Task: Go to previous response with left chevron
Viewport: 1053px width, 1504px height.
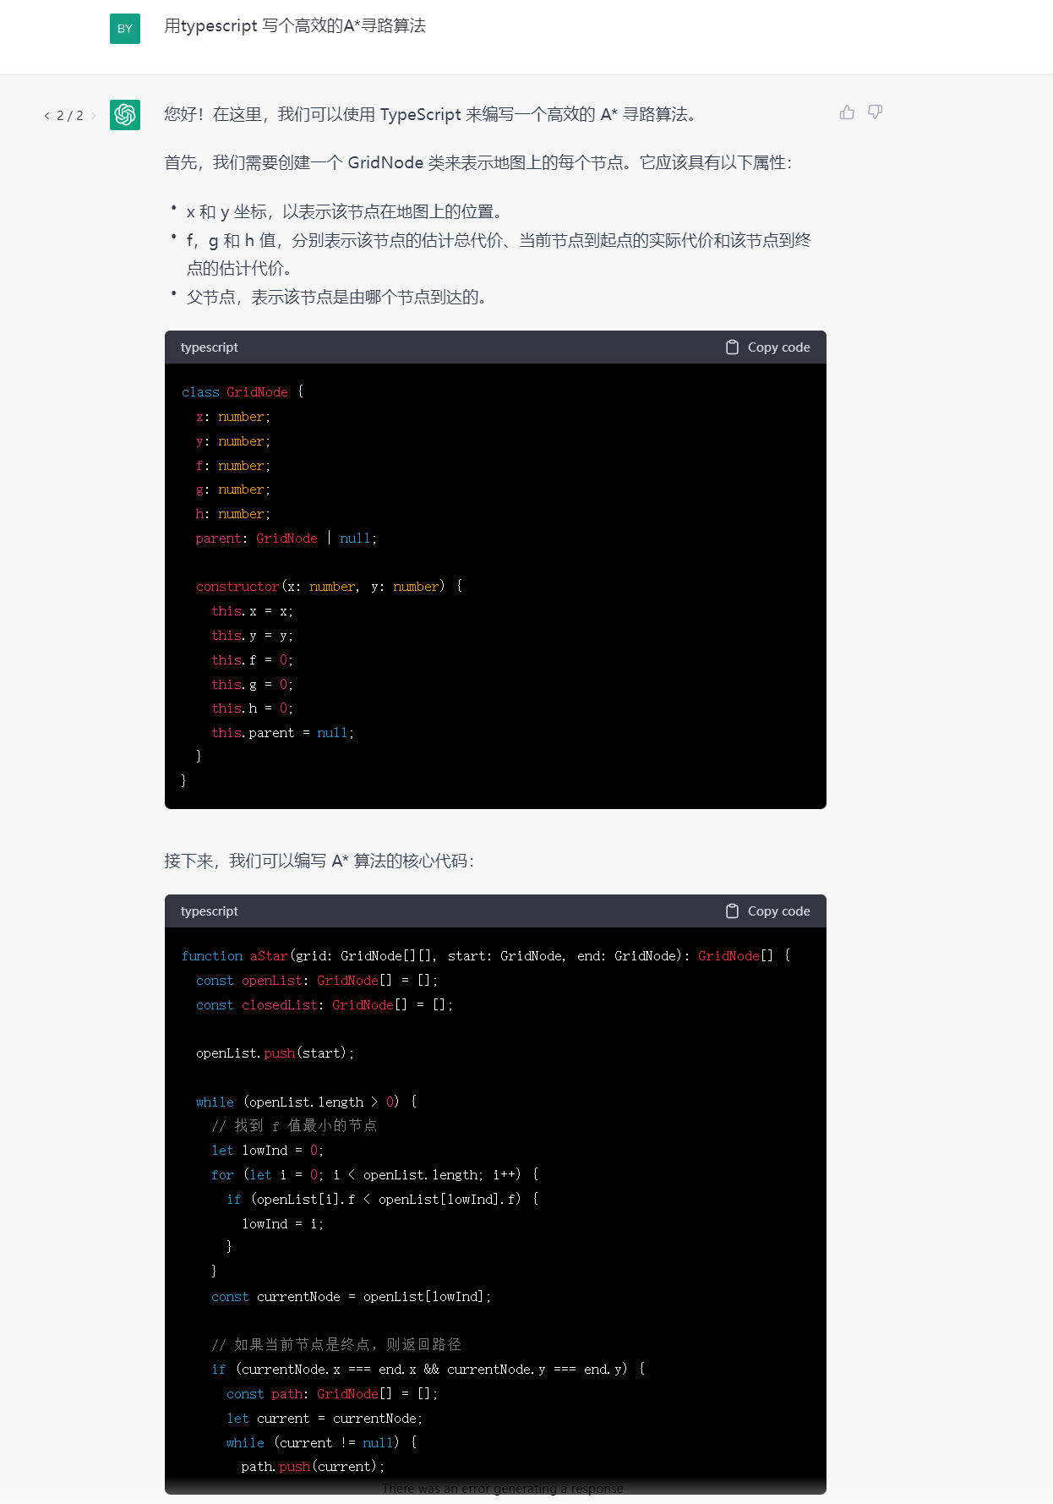Action: point(46,116)
